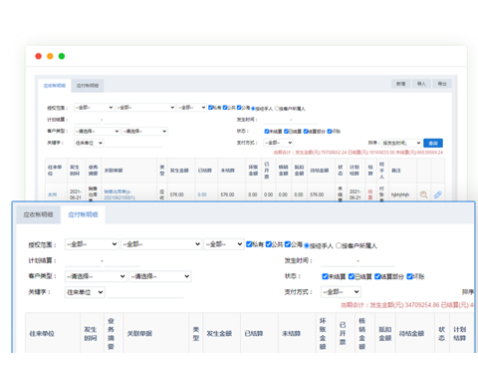The width and height of the screenshot is (478, 371).
Task: Click the 导出 button
Action: [x=442, y=84]
